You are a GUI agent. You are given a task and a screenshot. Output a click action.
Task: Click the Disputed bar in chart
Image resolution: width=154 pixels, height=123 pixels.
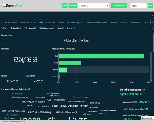[x=70, y=63]
